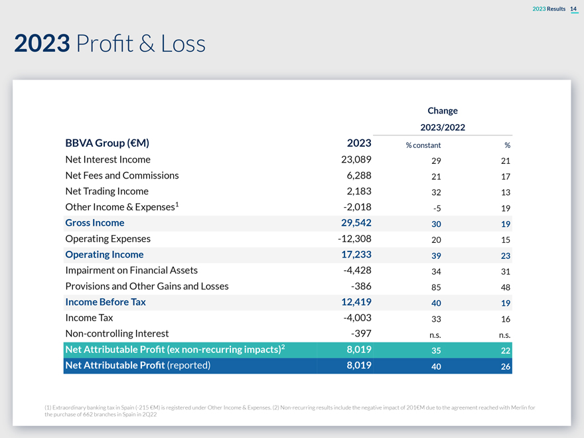Viewport: 584px width, 438px height.
Task: Select the 2,183 Net Trading Income value
Action: coord(355,191)
